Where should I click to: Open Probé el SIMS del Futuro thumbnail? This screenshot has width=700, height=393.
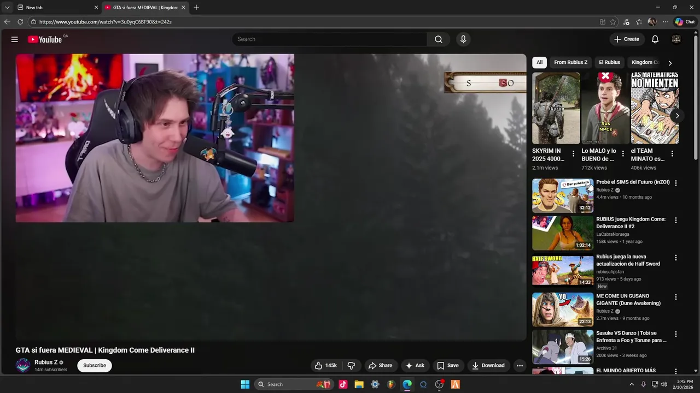[563, 195]
